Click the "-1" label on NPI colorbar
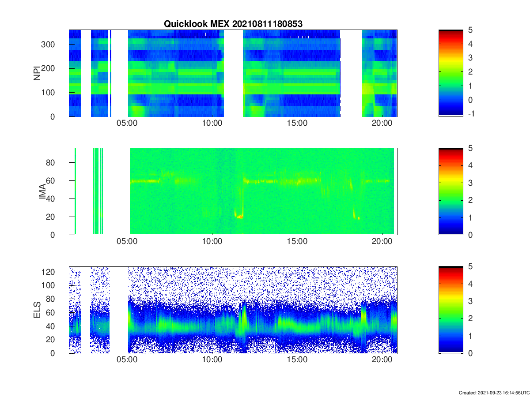 coord(471,114)
